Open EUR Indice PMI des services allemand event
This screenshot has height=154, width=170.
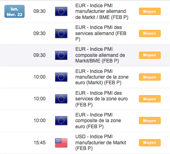click(x=101, y=33)
